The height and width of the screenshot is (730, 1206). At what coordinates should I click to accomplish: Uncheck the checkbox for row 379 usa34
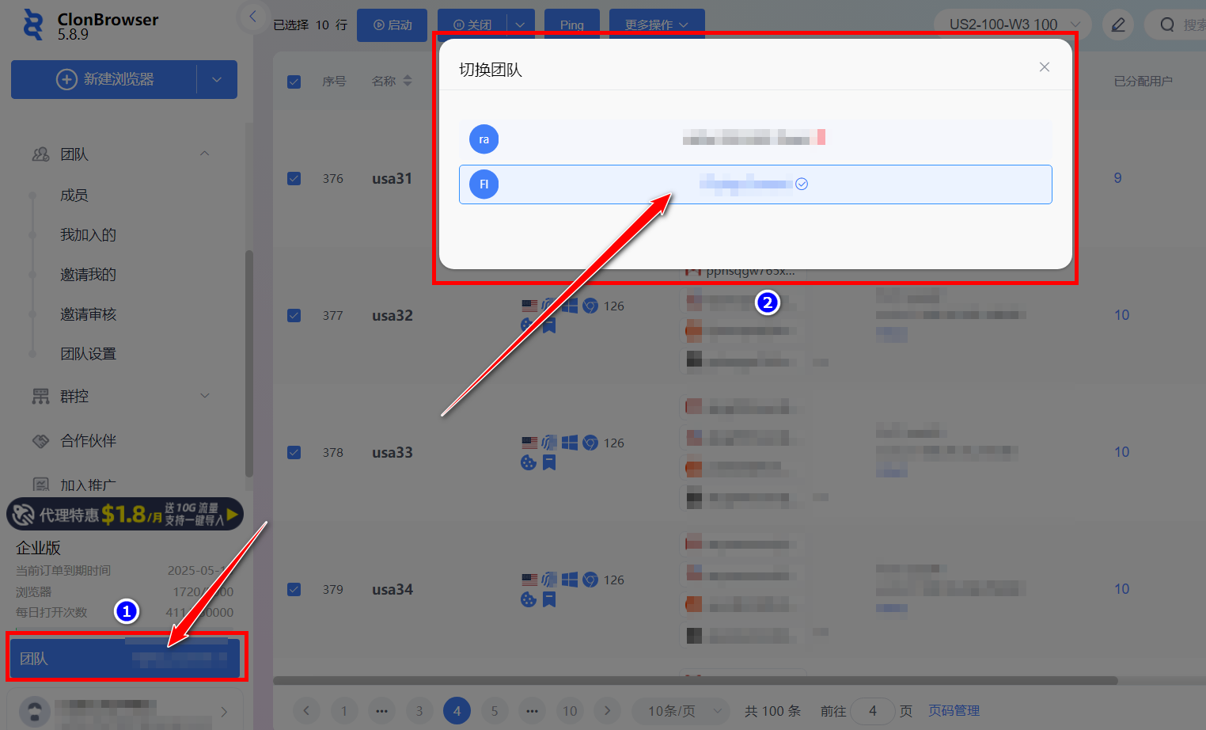tap(294, 589)
